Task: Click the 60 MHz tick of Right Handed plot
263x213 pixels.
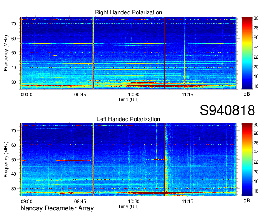Action: point(14,39)
